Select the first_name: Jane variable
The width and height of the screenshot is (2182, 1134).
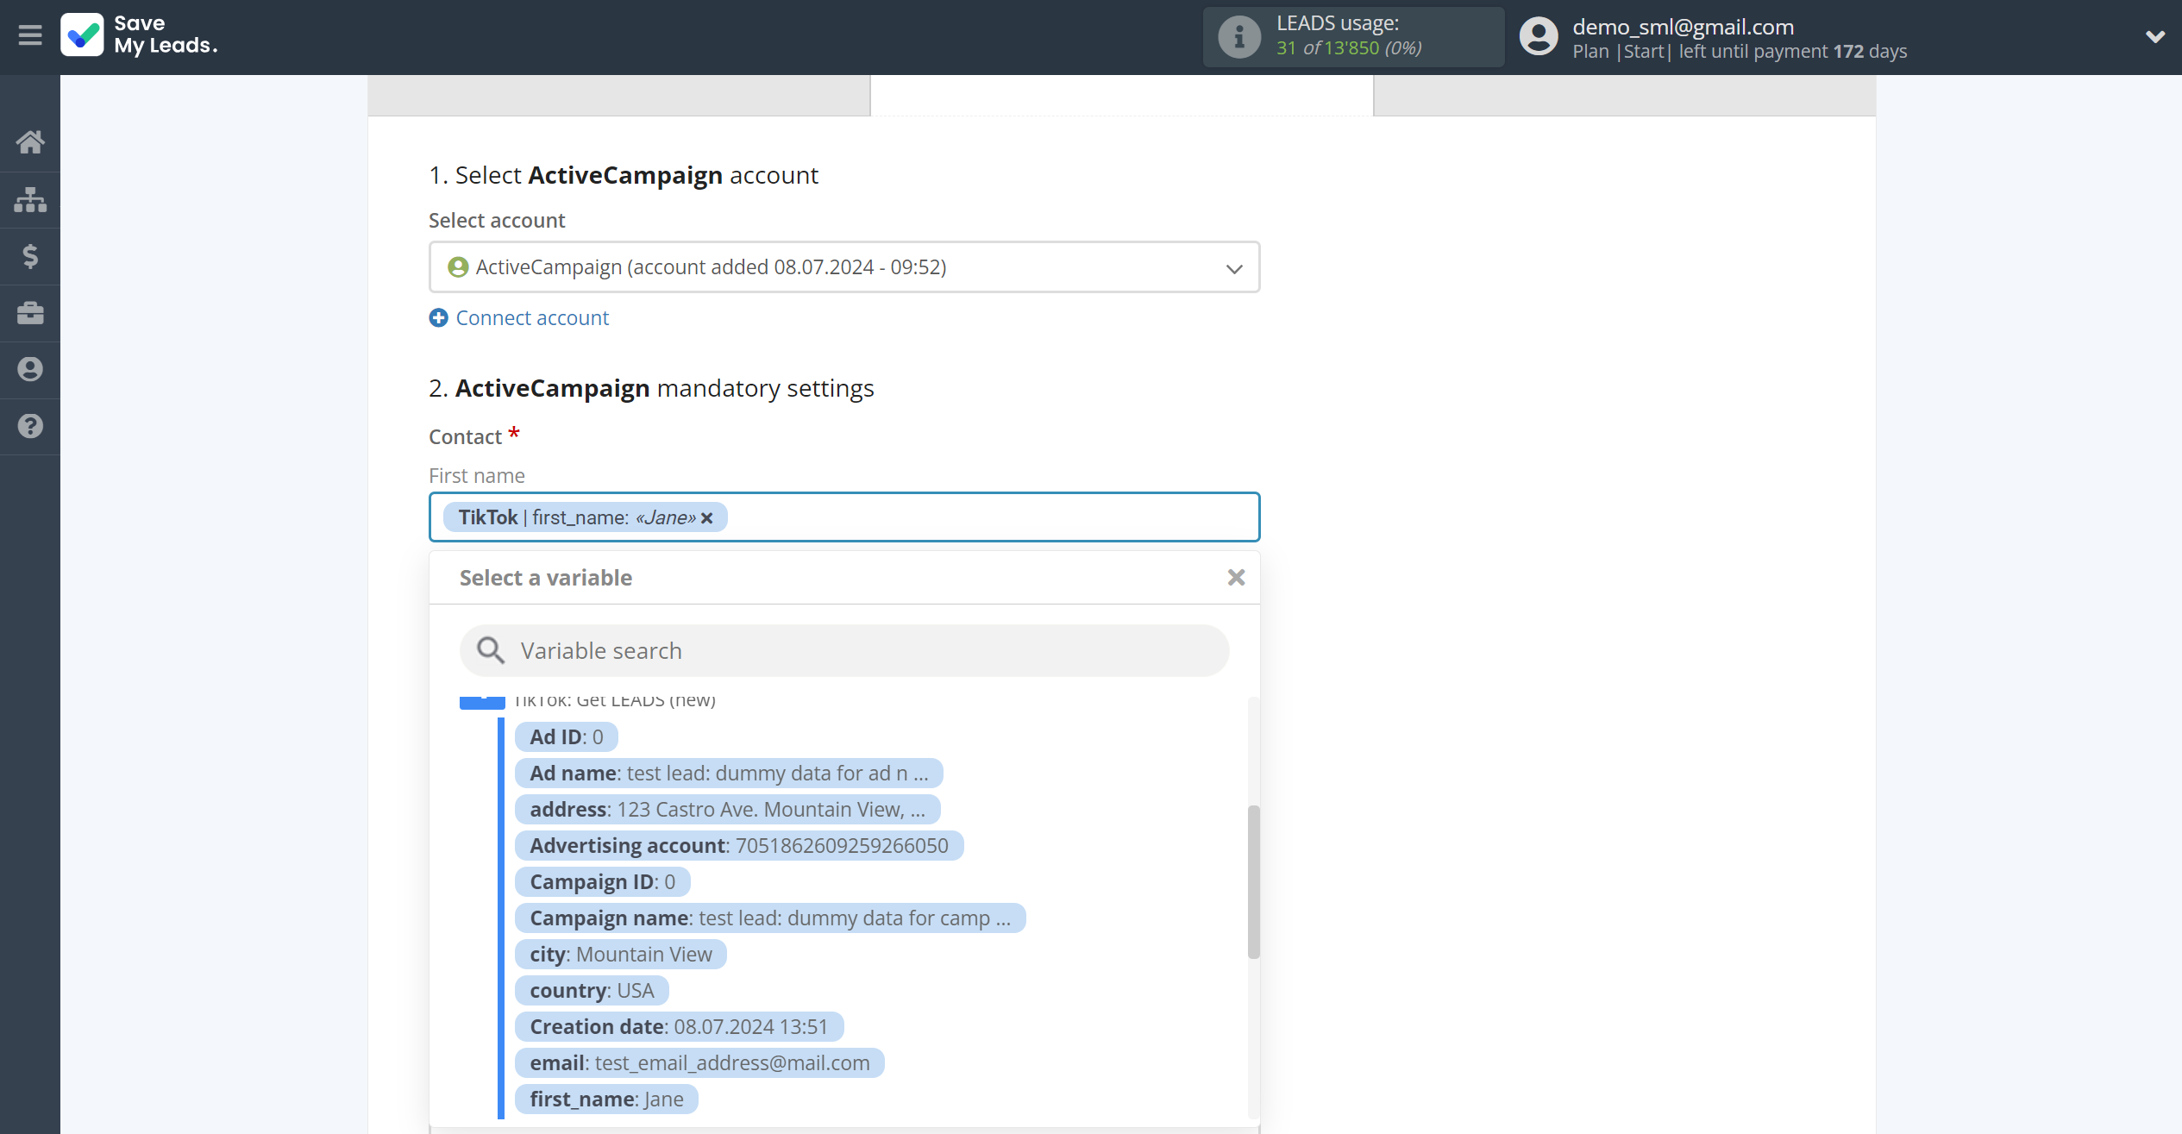[606, 1100]
